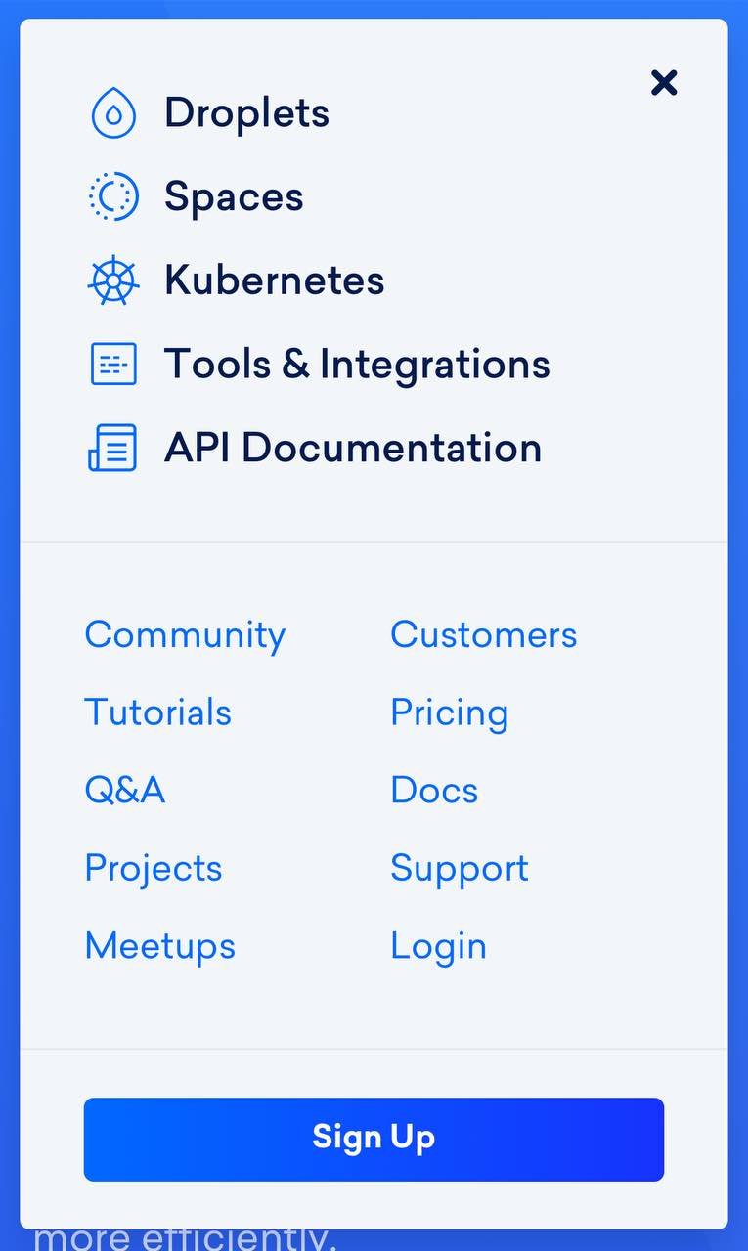The width and height of the screenshot is (748, 1251).
Task: View the Pricing link
Action: pyautogui.click(x=450, y=713)
